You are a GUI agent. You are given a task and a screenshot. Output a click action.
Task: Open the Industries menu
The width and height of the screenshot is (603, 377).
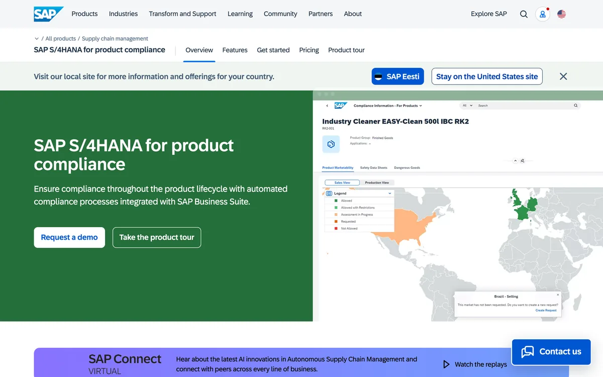click(123, 14)
